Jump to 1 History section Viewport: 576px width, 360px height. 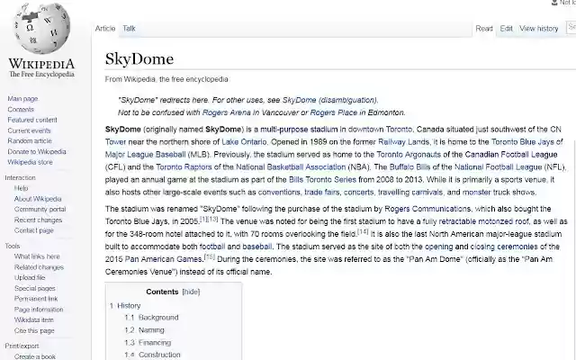pyautogui.click(x=125, y=306)
